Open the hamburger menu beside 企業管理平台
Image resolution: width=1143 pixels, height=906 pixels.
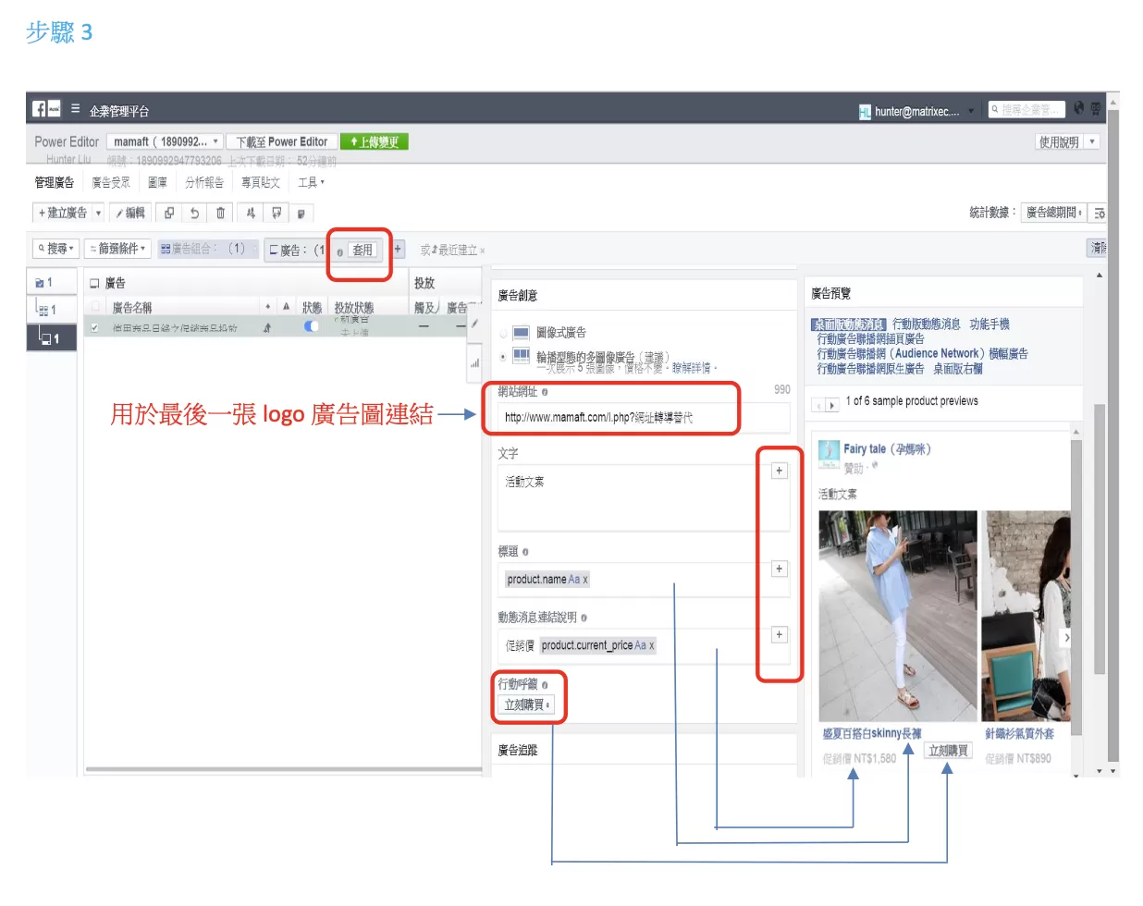point(75,109)
